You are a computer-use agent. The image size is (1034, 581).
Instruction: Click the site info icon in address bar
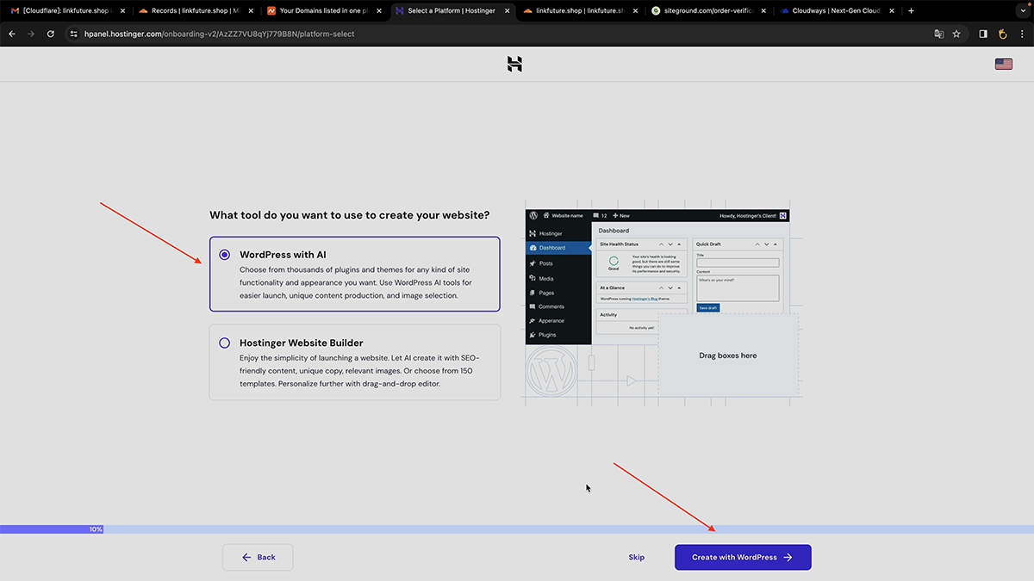74,34
